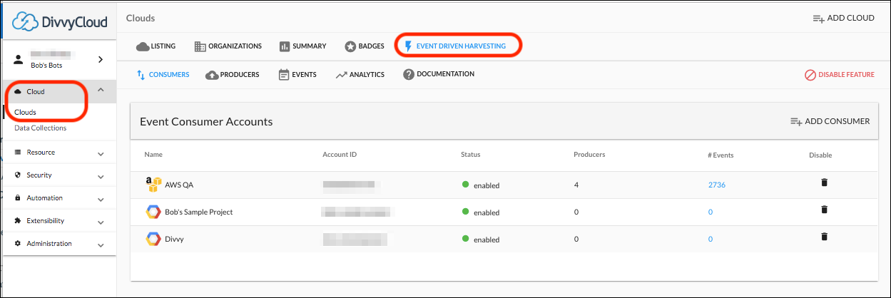
Task: Open the Extensibility menu label
Action: pyautogui.click(x=46, y=221)
